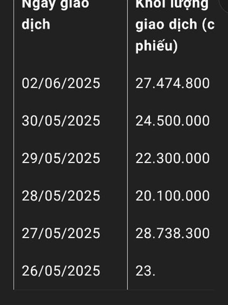Select the date cell 30/05/2025
The height and width of the screenshot is (305, 228).
click(x=61, y=121)
